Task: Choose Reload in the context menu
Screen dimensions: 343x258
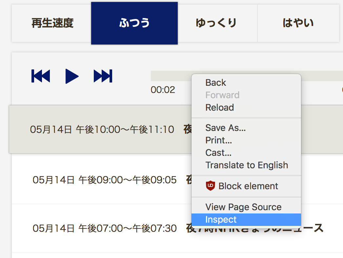Action: (246, 107)
